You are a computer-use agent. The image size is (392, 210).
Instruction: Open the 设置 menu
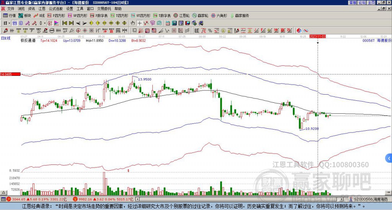[70, 9]
